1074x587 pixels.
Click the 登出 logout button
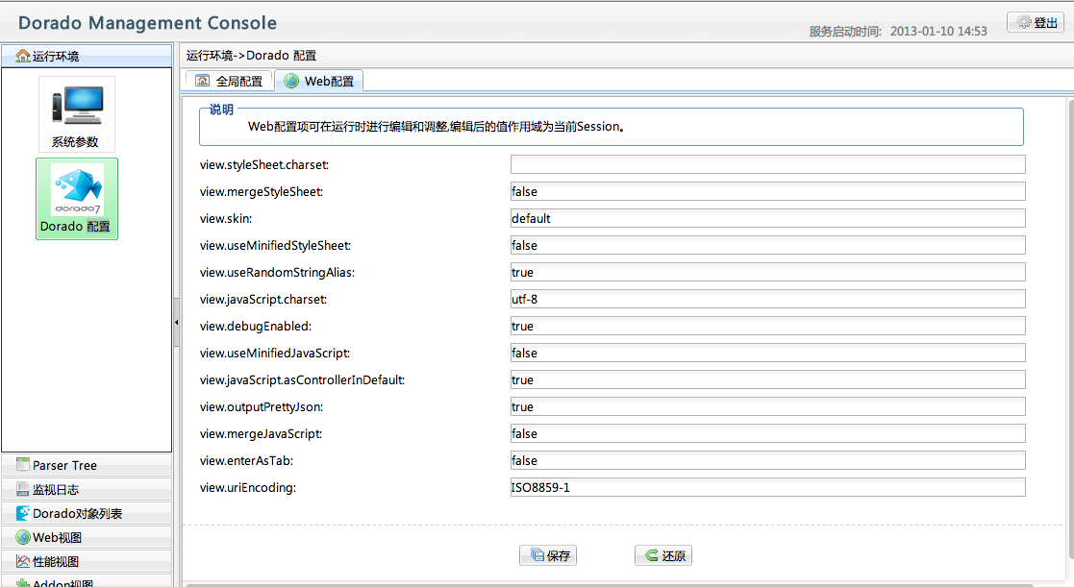1036,23
